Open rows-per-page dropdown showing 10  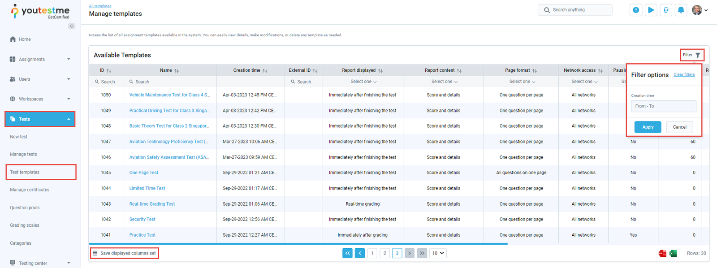pos(438,253)
